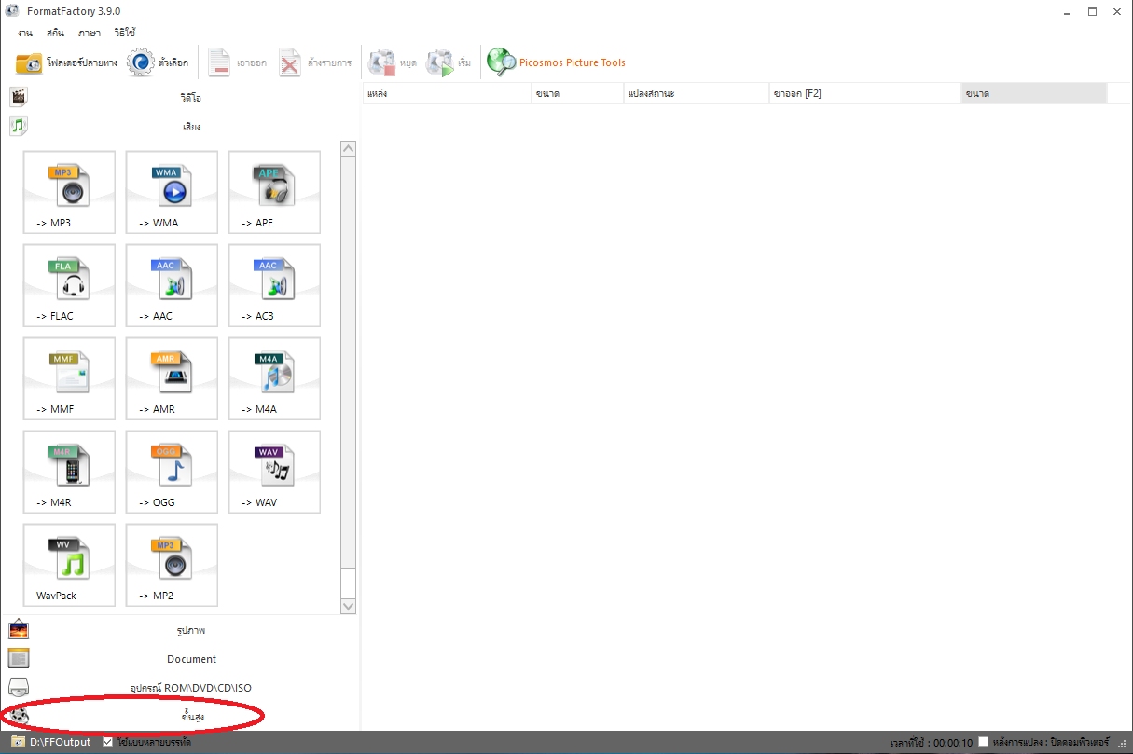Viewport: 1133px width, 754px height.
Task: Open Picosmos Picture Tools link
Action: [557, 63]
